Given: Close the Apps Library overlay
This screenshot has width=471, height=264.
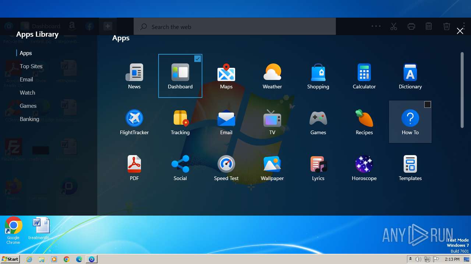Looking at the screenshot, I should pos(460,31).
